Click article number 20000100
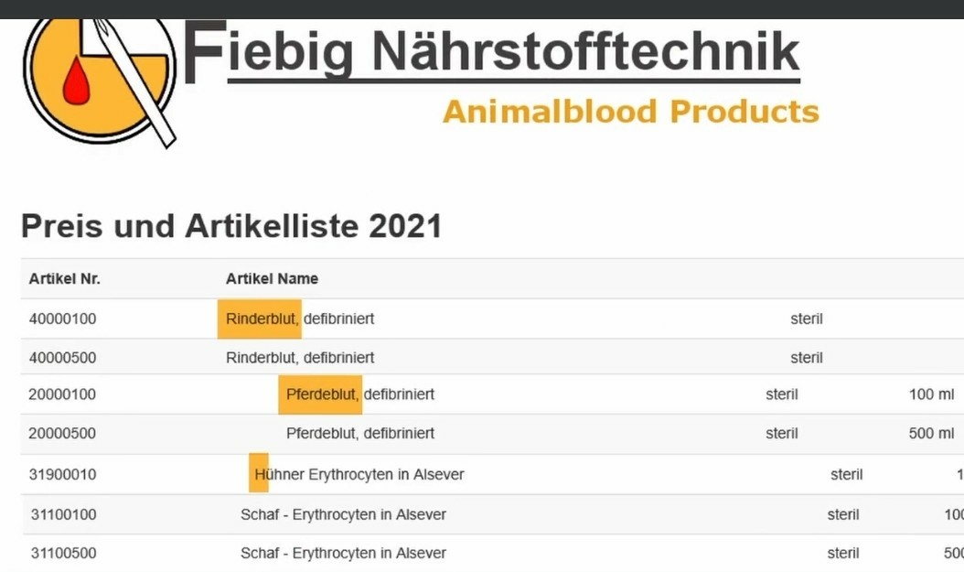Image resolution: width=964 pixels, height=572 pixels. (62, 395)
